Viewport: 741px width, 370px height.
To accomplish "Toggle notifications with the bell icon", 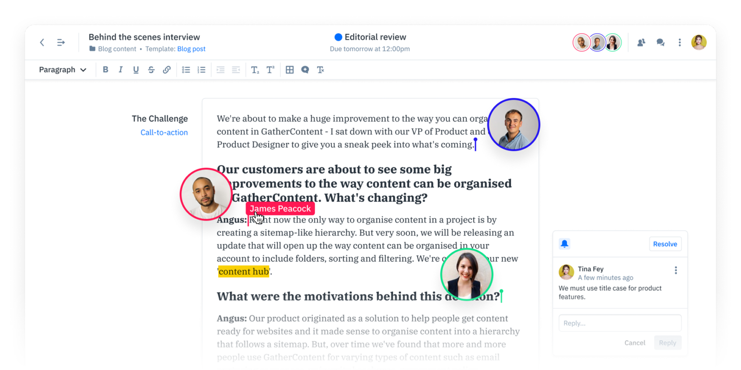I will pyautogui.click(x=564, y=244).
